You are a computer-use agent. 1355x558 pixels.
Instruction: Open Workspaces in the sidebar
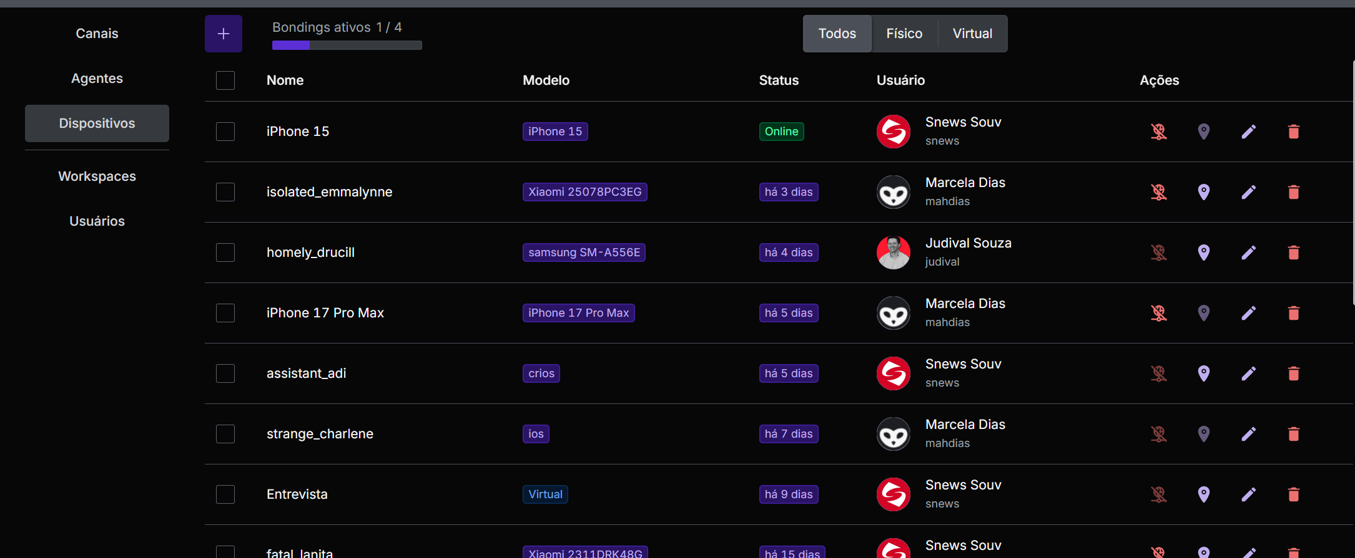point(97,176)
